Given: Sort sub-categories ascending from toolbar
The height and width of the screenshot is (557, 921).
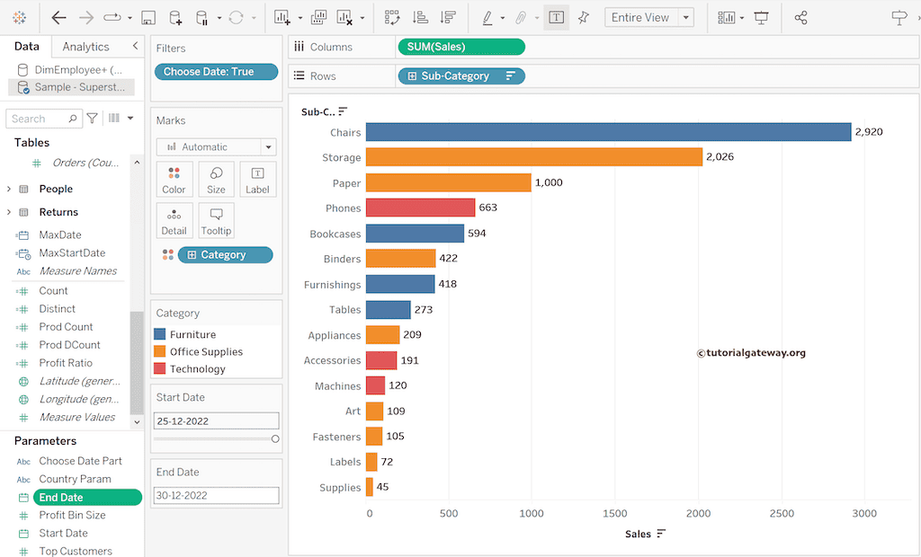Looking at the screenshot, I should pyautogui.click(x=420, y=17).
